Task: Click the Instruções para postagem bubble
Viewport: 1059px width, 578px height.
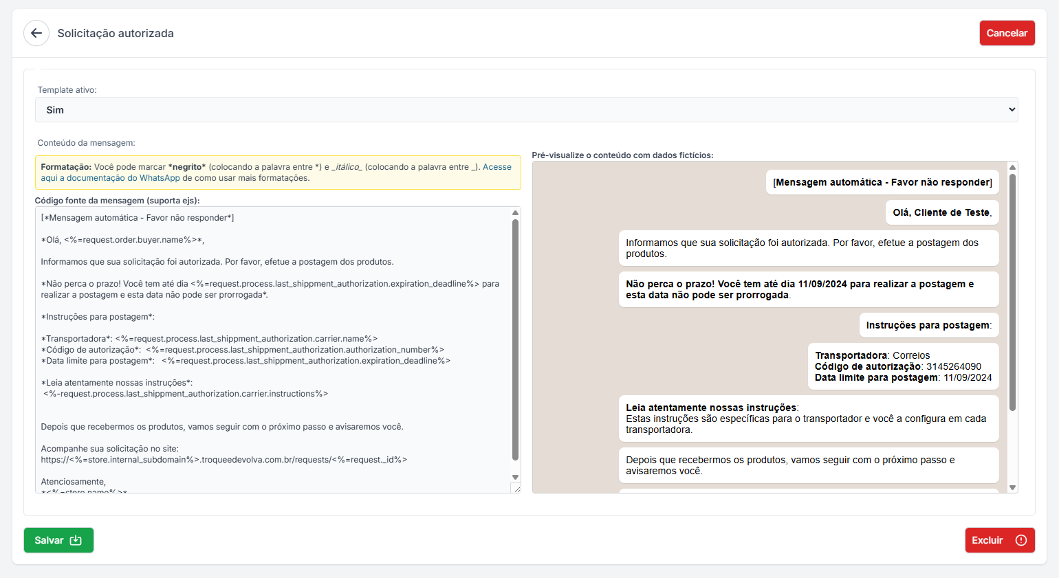Action: point(929,325)
